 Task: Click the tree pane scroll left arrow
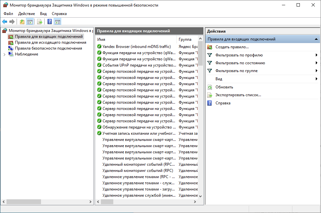(x=4, y=202)
